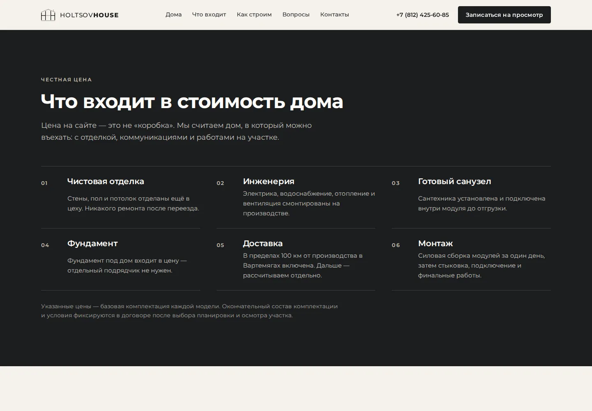
Task: Navigate to Вопросы section
Action: coord(296,14)
